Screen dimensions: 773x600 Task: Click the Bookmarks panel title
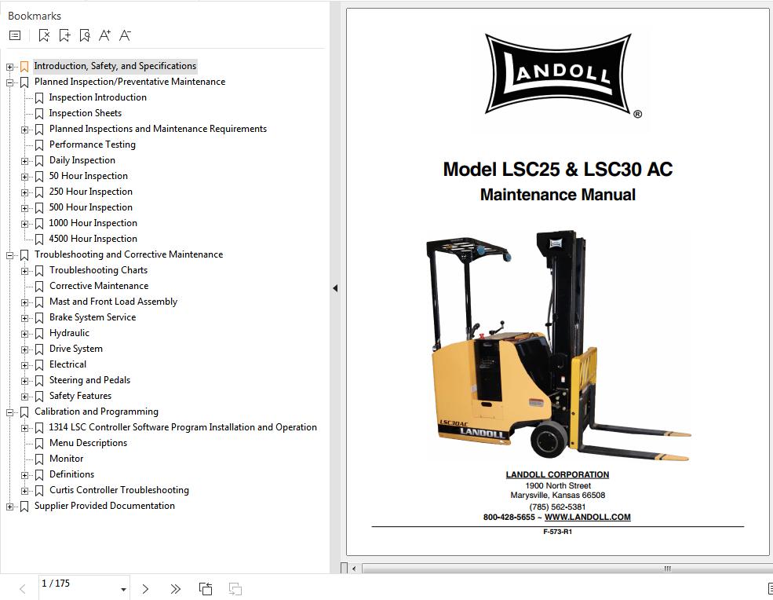click(35, 16)
